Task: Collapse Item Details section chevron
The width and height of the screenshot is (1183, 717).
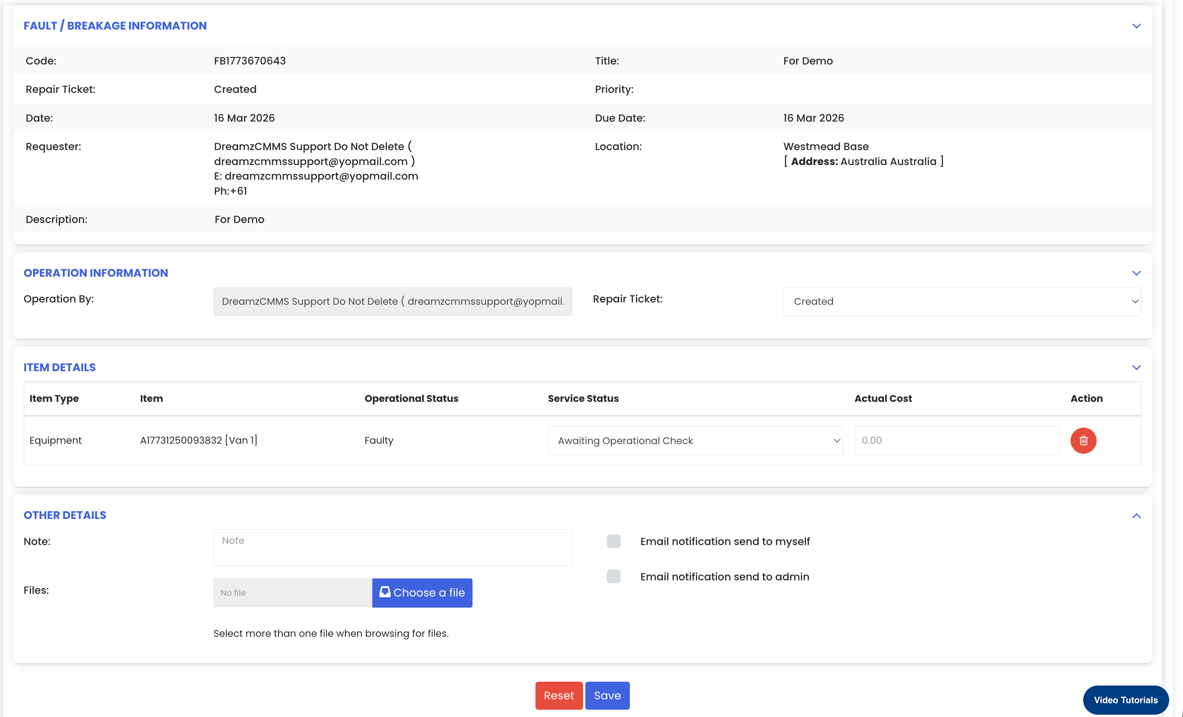Action: pyautogui.click(x=1136, y=368)
